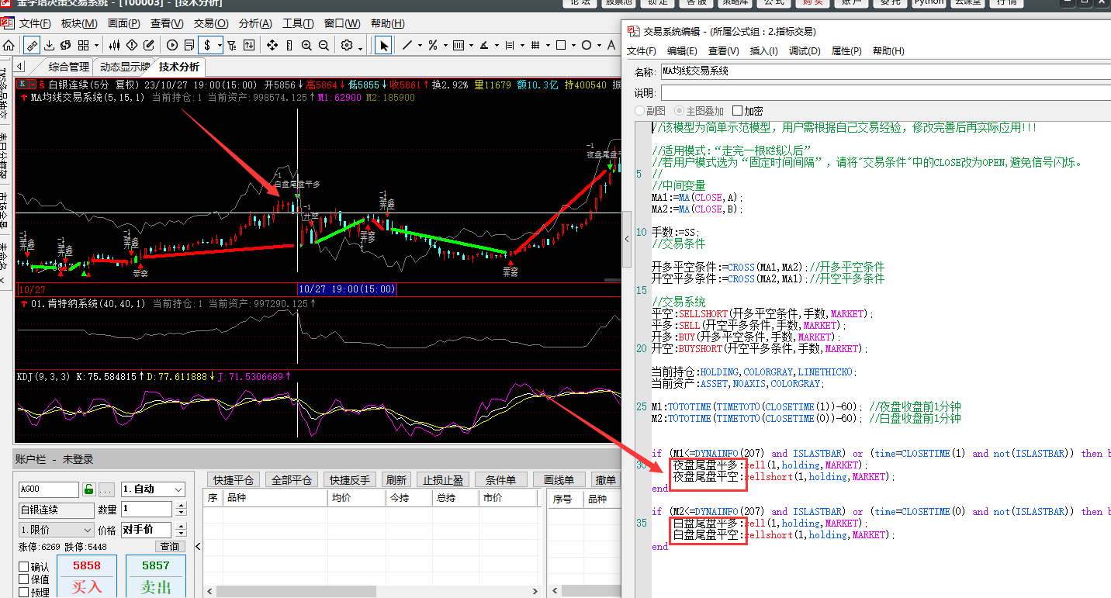Click the tab scroll left arrow icon
The width and height of the screenshot is (1111, 598).
click(19, 67)
